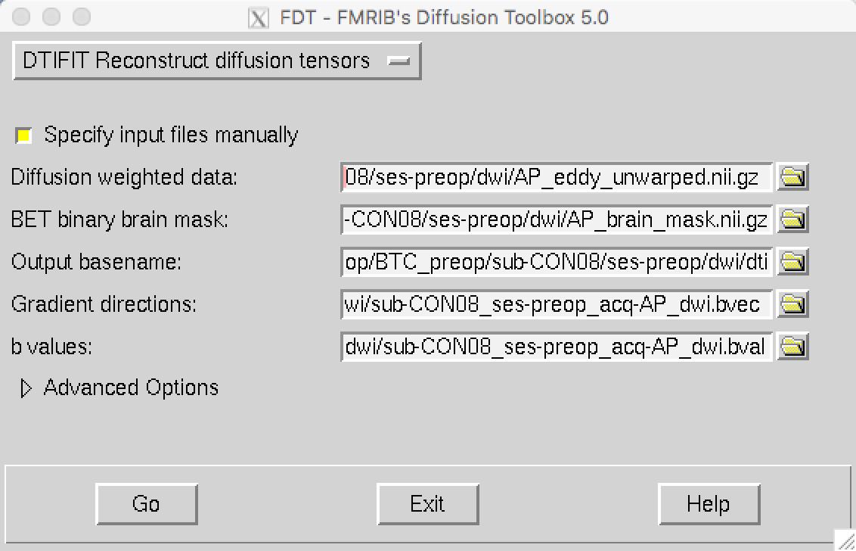
Task: Browse for BET binary brain mask file
Action: coord(792,219)
